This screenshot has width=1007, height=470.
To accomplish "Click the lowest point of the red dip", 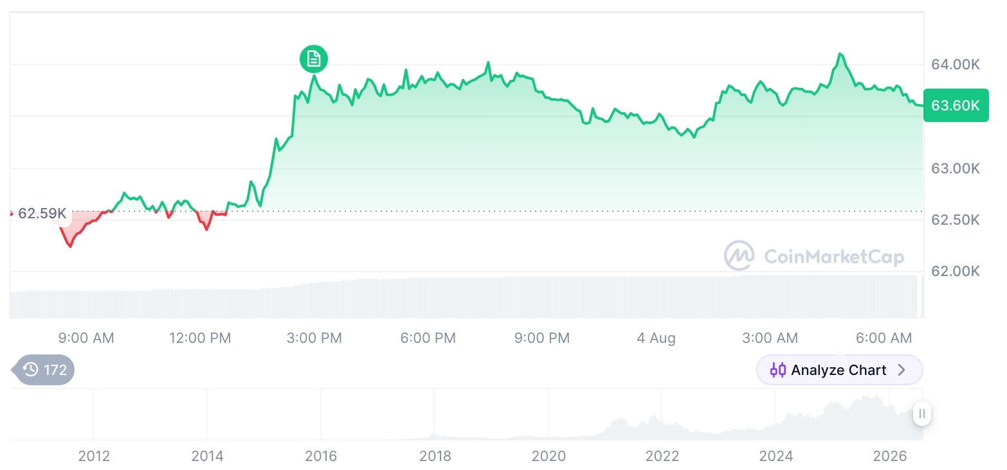I will tap(70, 247).
